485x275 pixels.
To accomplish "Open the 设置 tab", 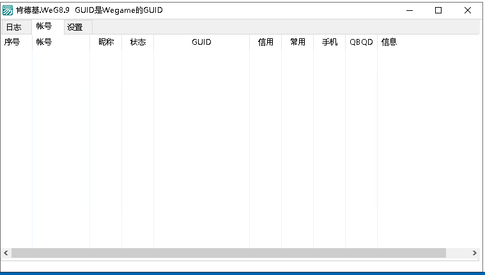I will [75, 27].
